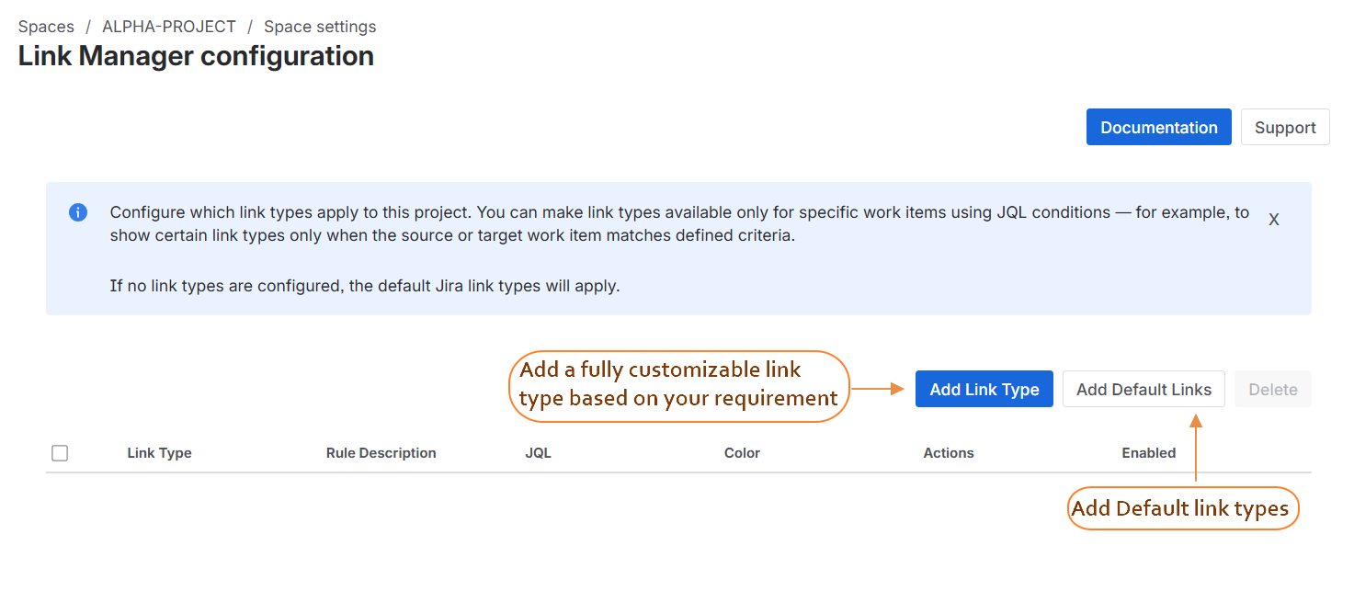Click the Enabled column header
Screen dimensions: 1354x614
(x=1147, y=452)
